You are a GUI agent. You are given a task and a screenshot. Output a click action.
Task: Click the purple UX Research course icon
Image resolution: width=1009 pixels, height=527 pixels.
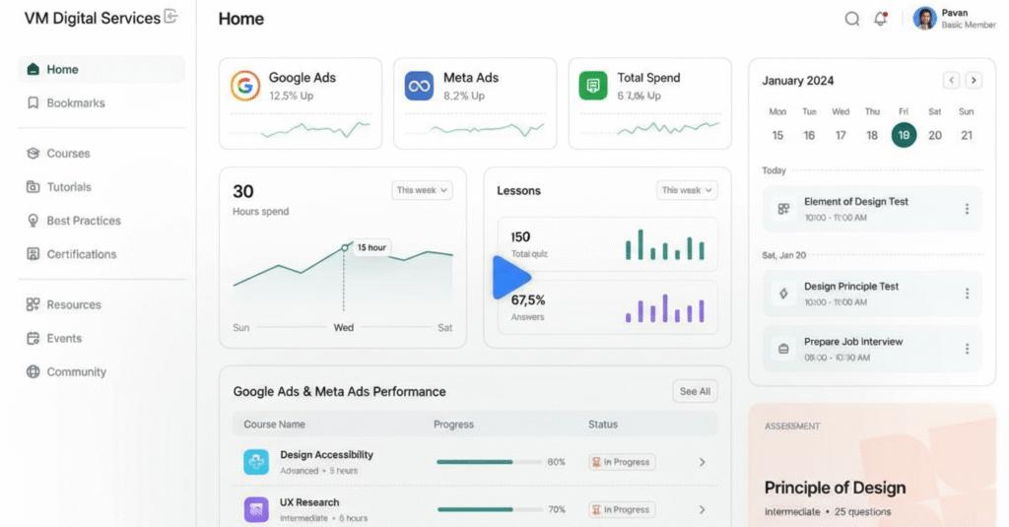point(256,509)
